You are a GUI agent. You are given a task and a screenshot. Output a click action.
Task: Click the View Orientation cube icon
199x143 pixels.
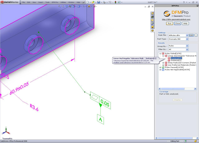[x=74, y=6]
